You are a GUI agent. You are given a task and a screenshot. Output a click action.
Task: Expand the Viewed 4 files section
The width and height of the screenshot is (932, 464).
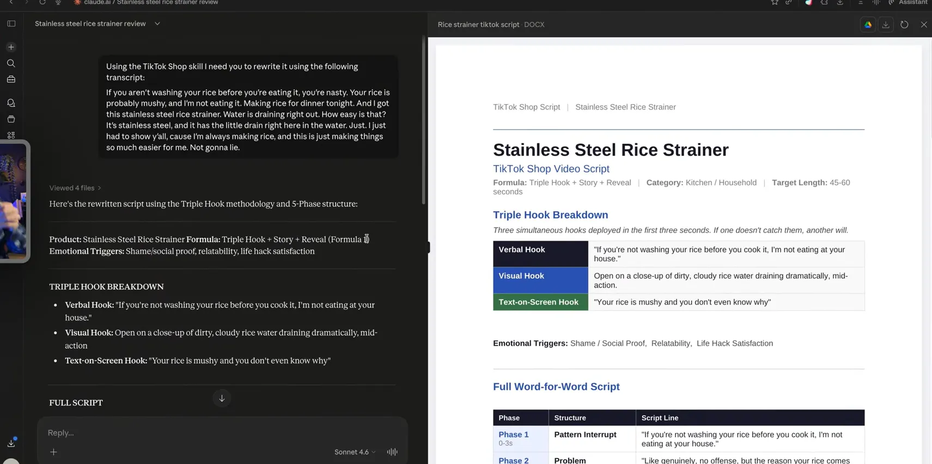tap(75, 188)
